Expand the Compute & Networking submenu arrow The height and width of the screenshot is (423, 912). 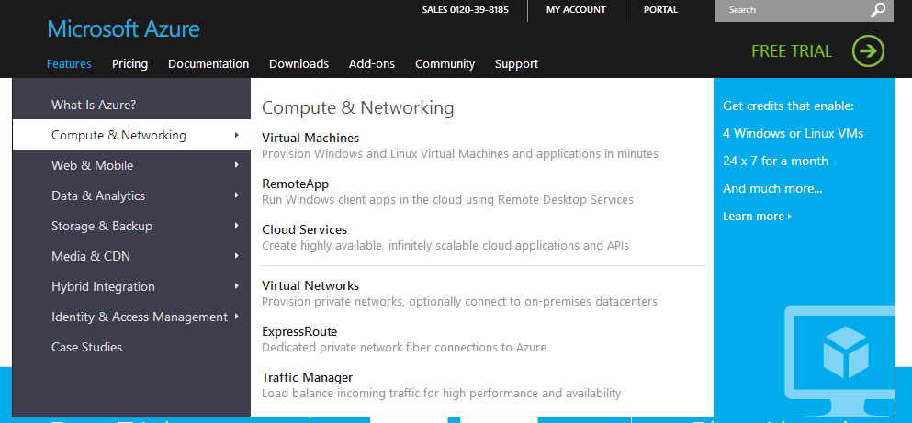click(237, 135)
